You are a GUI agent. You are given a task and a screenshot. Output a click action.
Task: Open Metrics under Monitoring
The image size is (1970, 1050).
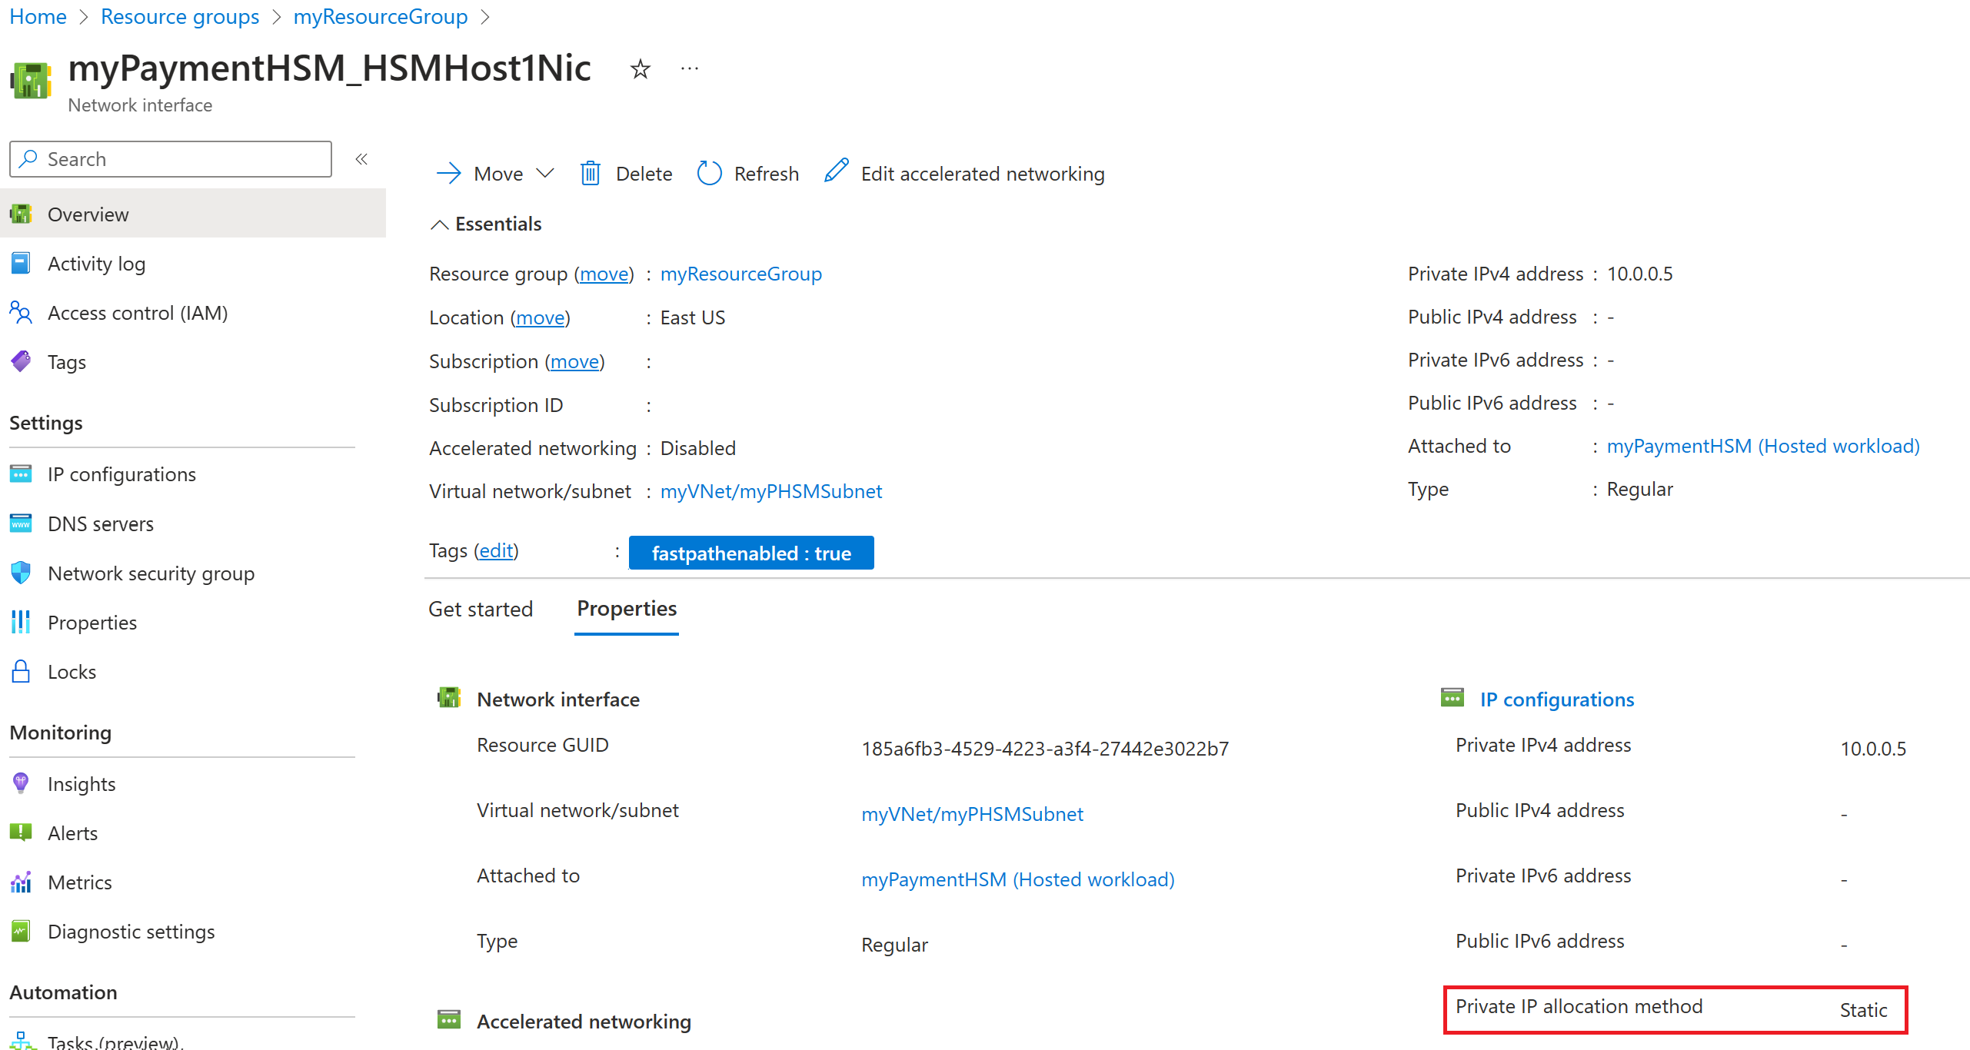79,882
